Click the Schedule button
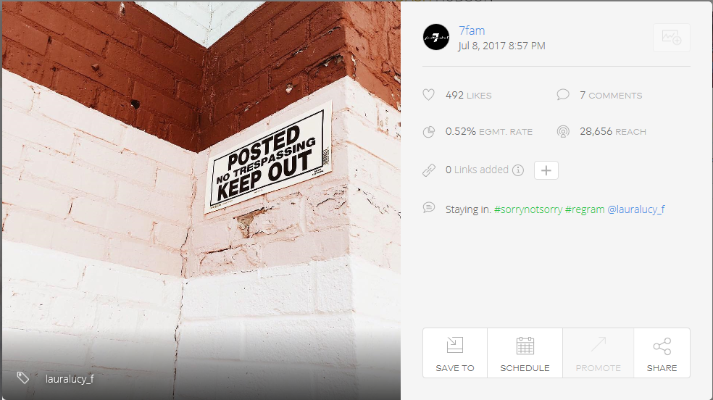713x400 pixels. (525, 353)
